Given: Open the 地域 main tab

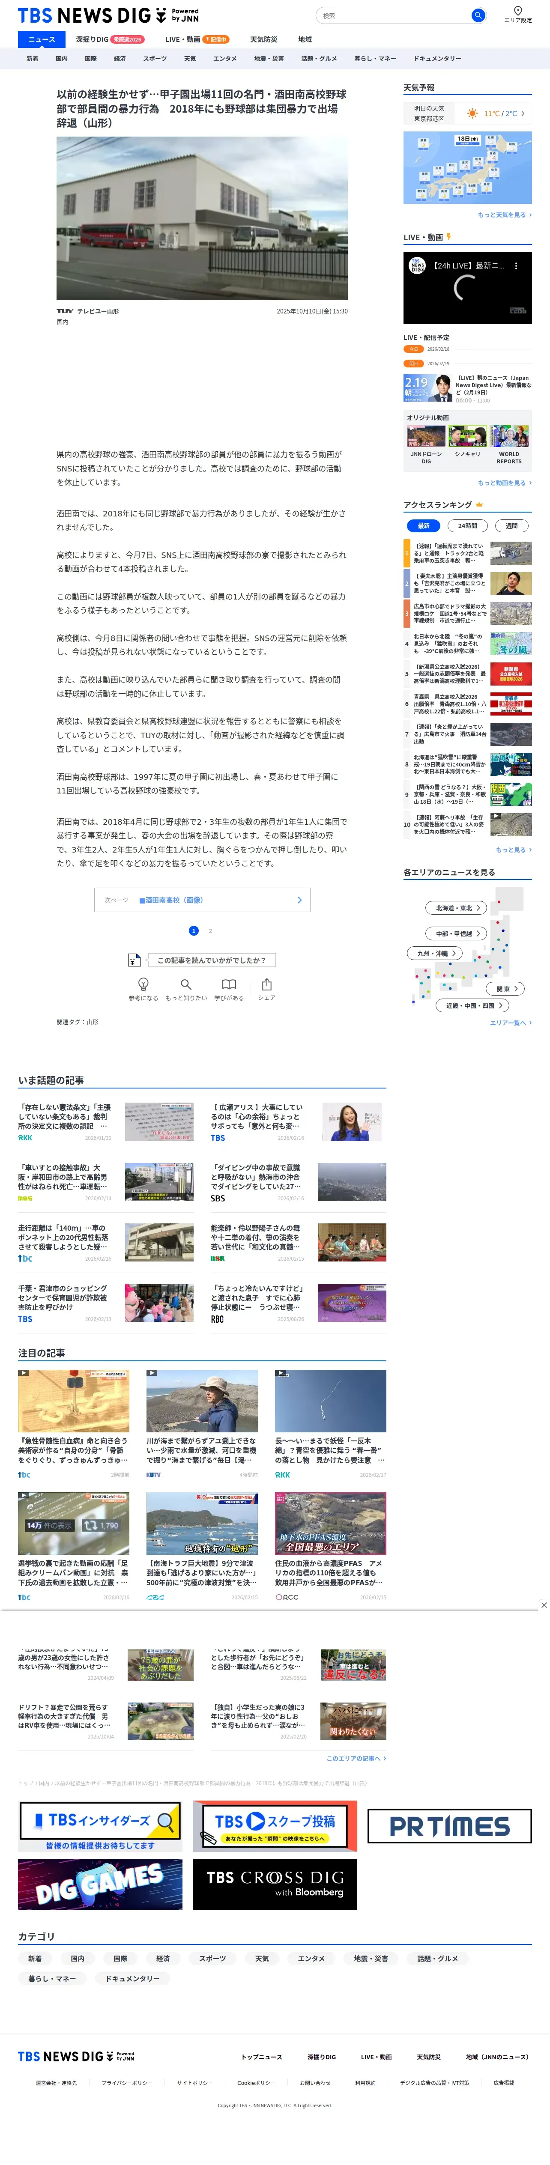Looking at the screenshot, I should point(305,39).
